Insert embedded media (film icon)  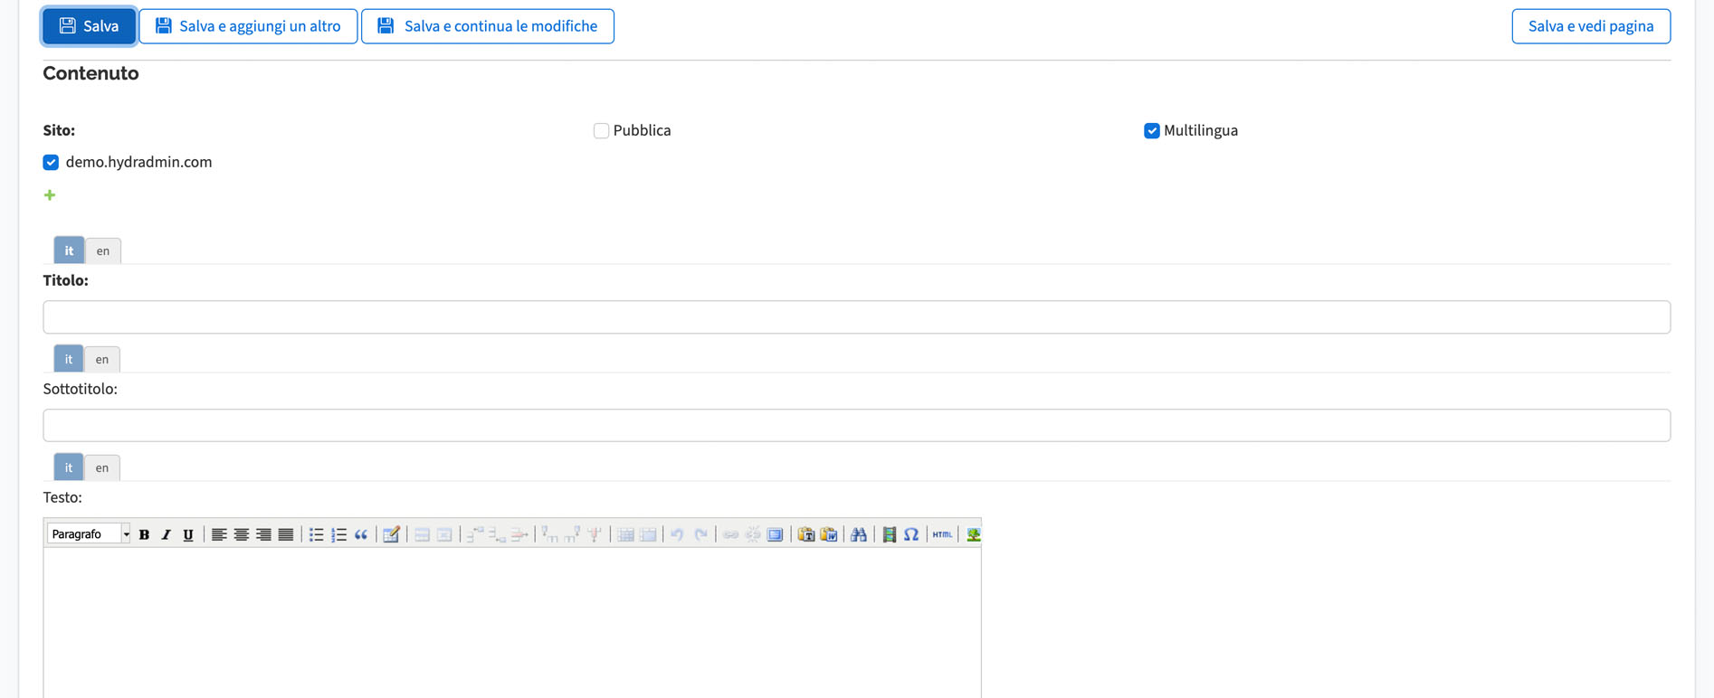tap(889, 534)
